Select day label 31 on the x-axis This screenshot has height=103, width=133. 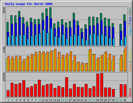coord(125,100)
